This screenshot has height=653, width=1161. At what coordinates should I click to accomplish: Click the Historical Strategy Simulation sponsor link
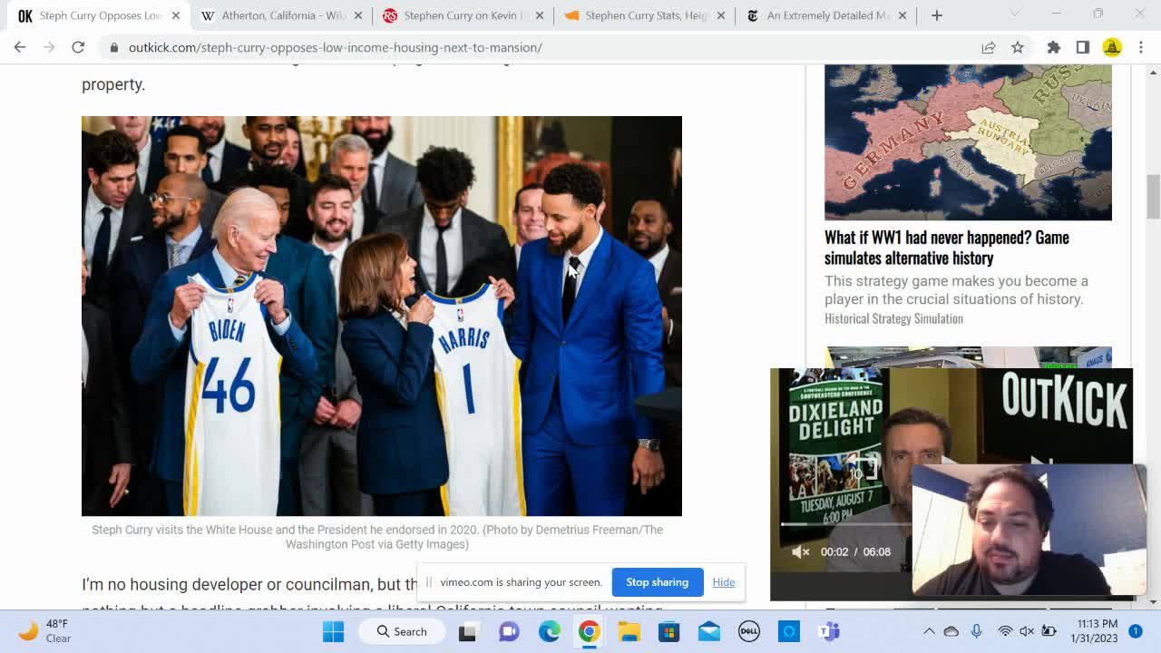click(893, 318)
